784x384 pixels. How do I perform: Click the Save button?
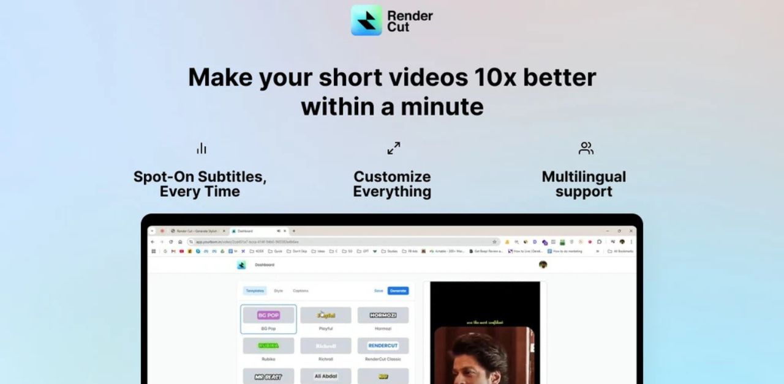[x=379, y=291]
